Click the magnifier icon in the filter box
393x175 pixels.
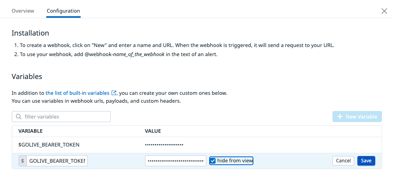[x=18, y=117]
